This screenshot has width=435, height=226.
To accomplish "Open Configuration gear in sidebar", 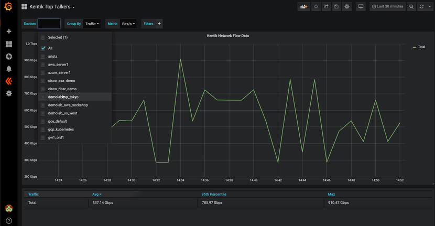I will click(9, 93).
